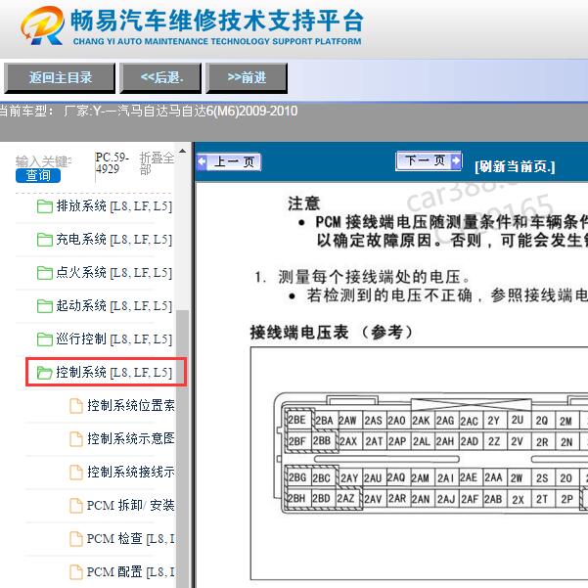Open the PCM 检查 document

point(131,539)
